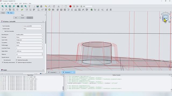Click the Paste clipboard icon
The width and height of the screenshot is (172, 96).
click(x=66, y=6)
